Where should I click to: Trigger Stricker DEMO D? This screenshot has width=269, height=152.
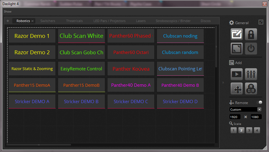click(x=180, y=101)
